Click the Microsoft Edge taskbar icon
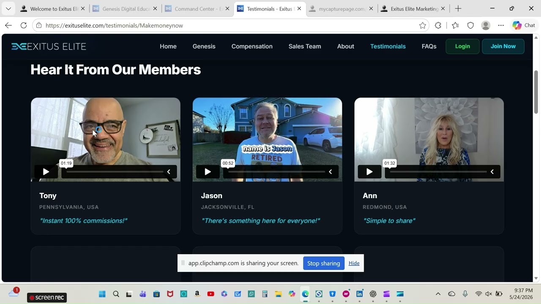Image resolution: width=541 pixels, height=304 pixels. coord(305,294)
